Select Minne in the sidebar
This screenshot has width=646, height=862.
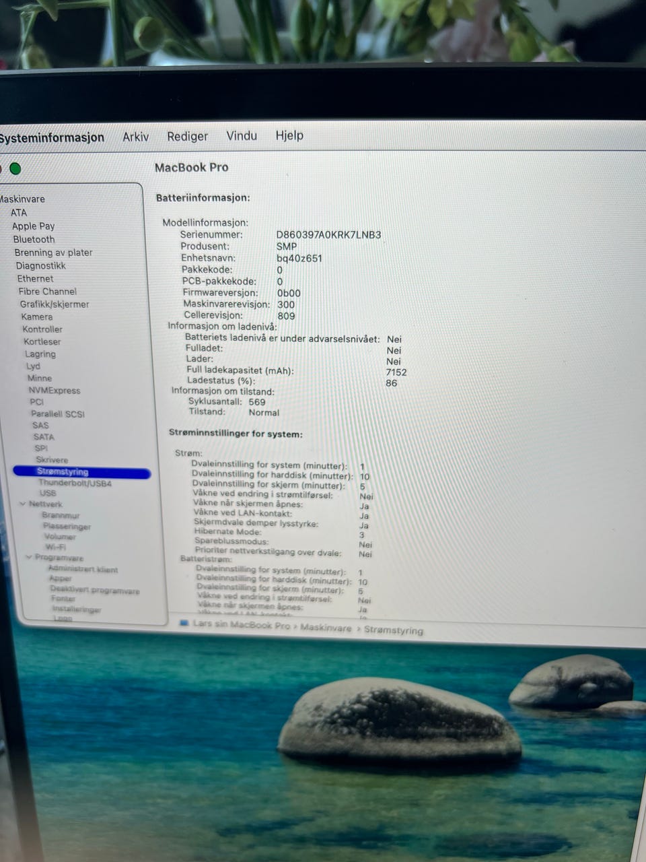click(40, 378)
